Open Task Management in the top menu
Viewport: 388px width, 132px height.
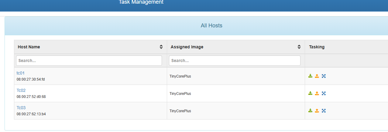(141, 2)
